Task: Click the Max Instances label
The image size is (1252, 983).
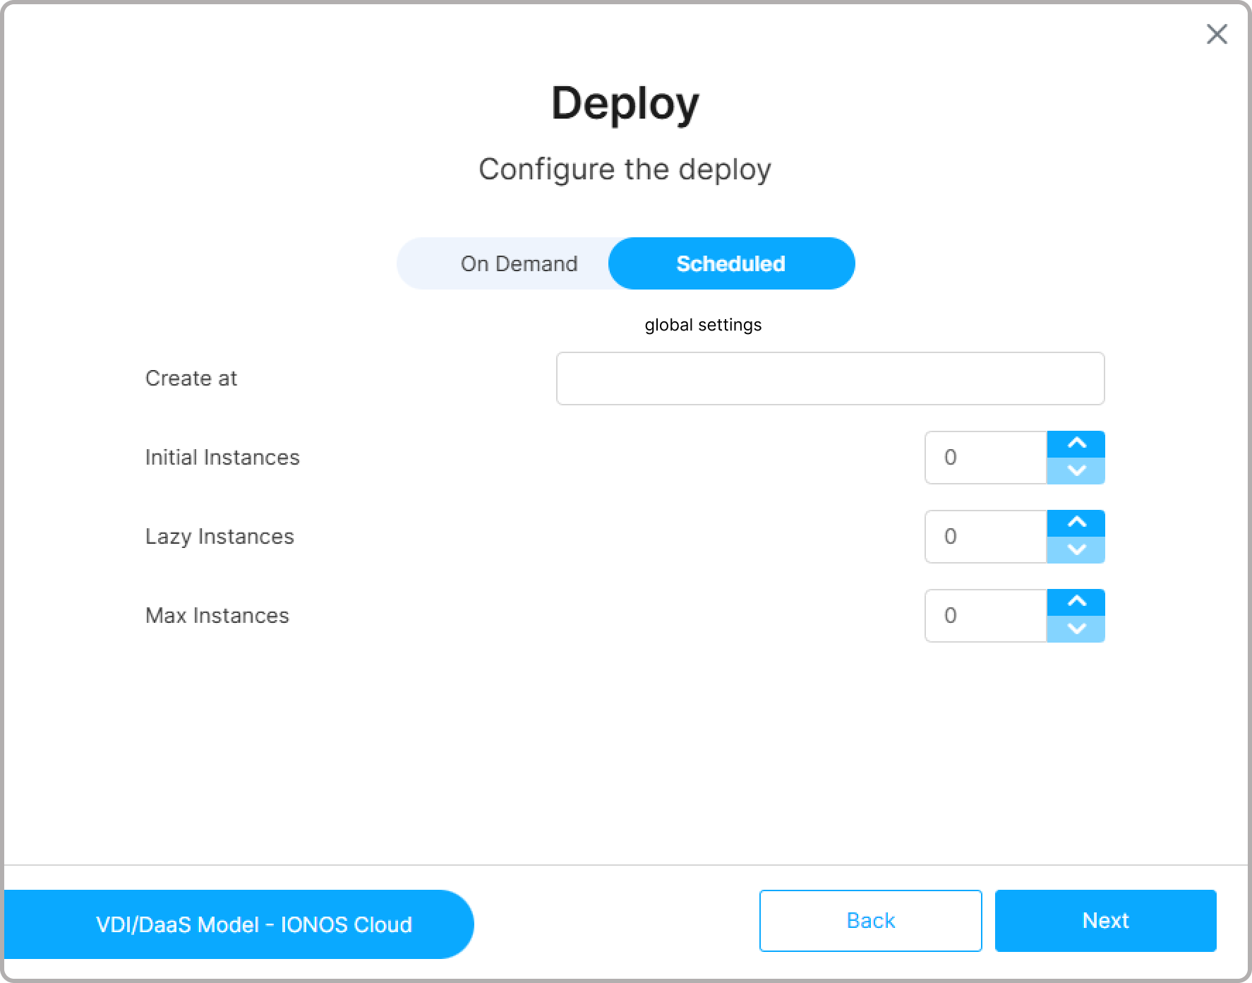Action: (217, 616)
